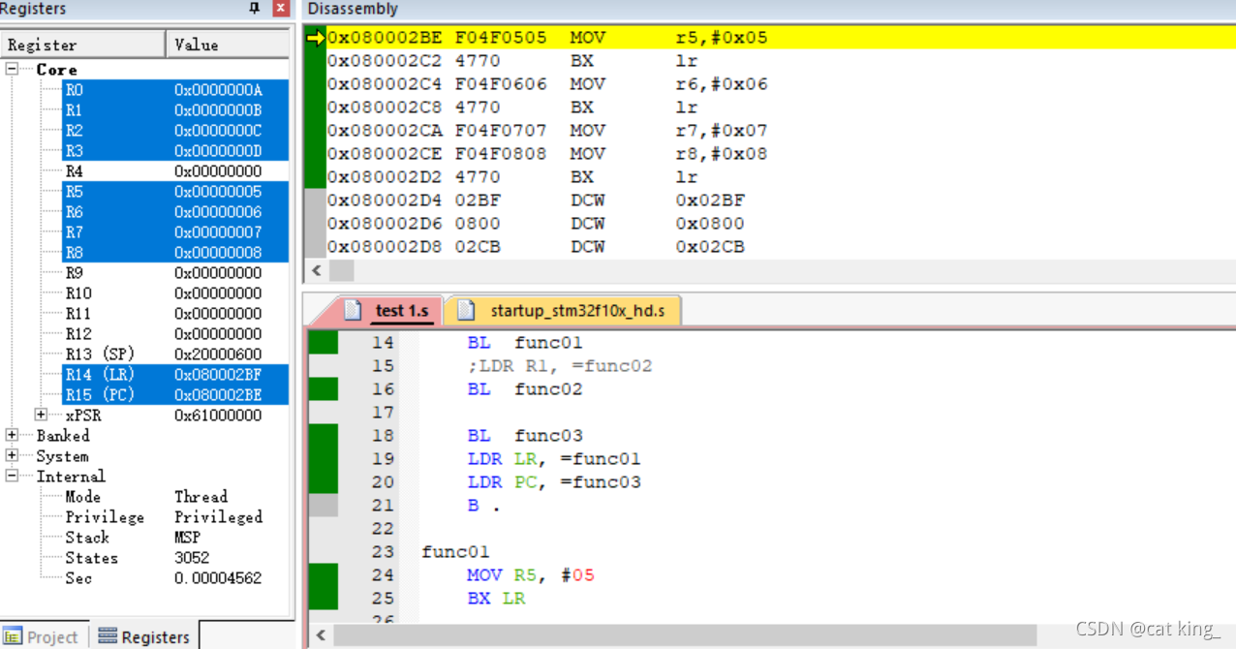Screen dimensions: 1236x649
Task: Select the States row showing 3052
Action: (x=175, y=558)
